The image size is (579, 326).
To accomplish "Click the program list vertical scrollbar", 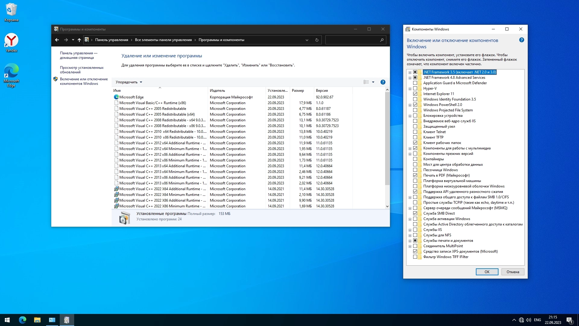I will [387, 139].
